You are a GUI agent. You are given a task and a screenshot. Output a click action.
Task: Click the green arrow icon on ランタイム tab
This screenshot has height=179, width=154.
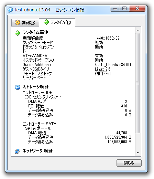46,22
